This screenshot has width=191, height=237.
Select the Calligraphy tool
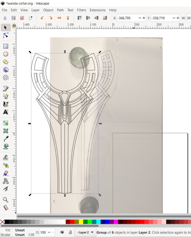click(x=6, y=104)
